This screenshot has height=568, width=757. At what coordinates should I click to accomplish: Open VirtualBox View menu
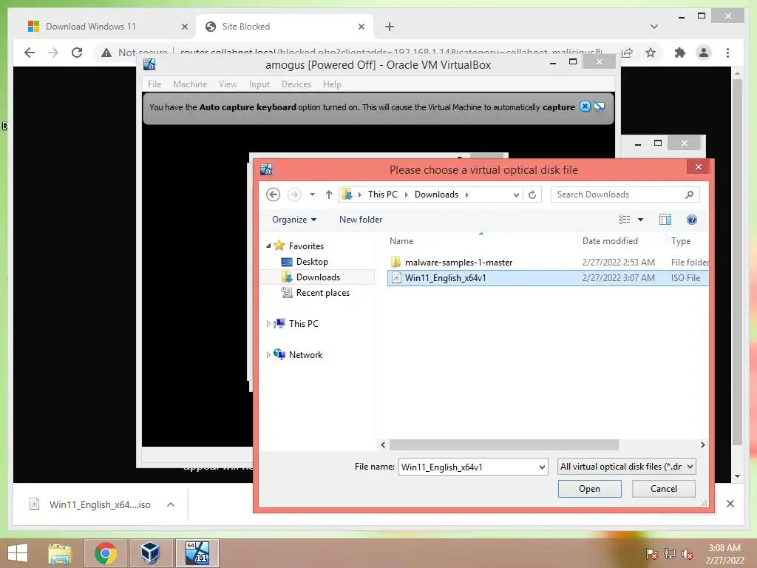pyautogui.click(x=228, y=84)
